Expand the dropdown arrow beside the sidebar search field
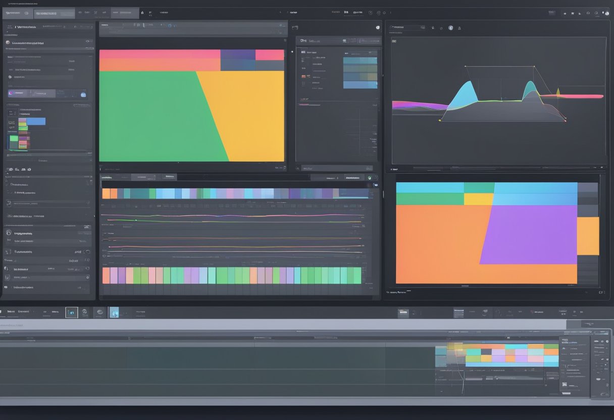 [x=64, y=26]
